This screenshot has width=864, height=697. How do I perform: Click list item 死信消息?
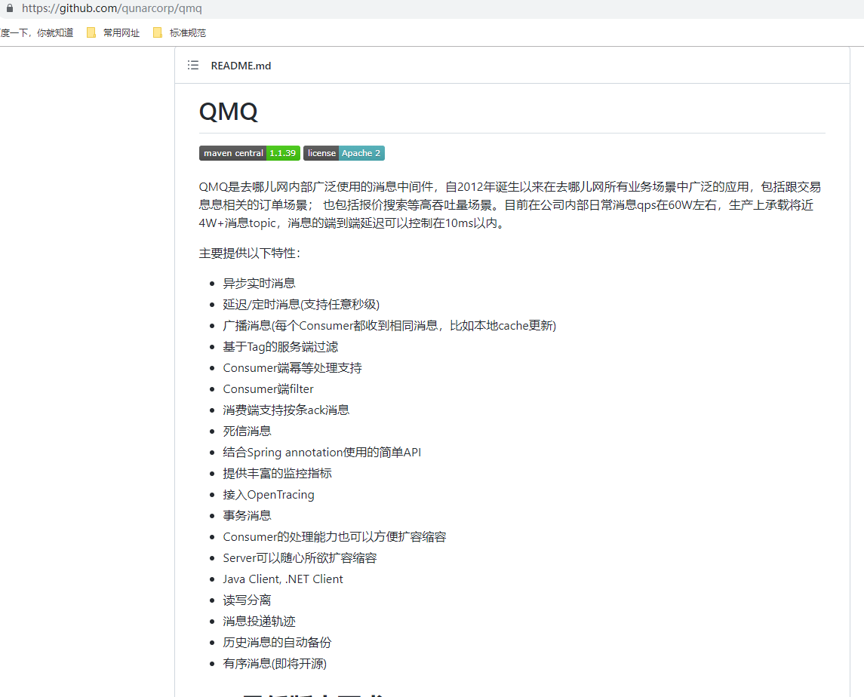tap(247, 431)
